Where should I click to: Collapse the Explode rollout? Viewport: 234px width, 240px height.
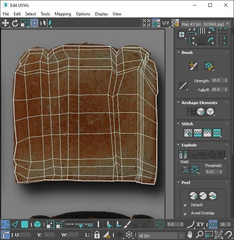point(178,145)
